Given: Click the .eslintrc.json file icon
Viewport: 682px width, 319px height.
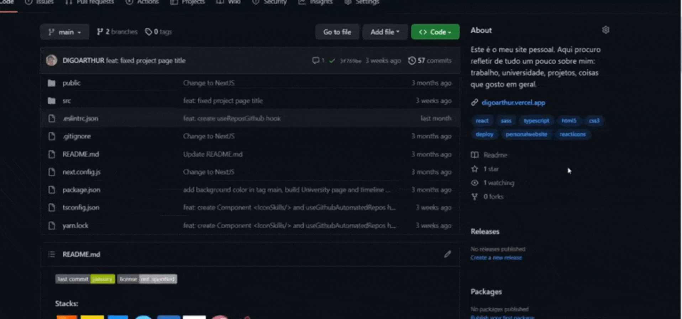Looking at the screenshot, I should 52,118.
